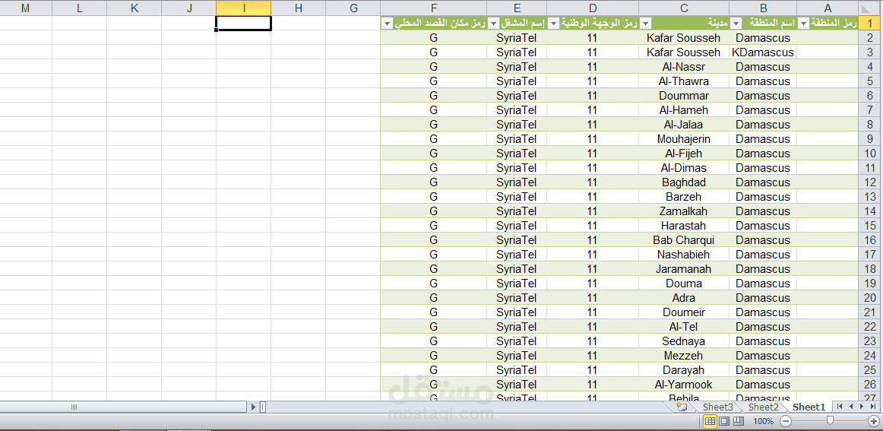Switch to Page Break Preview view
The width and height of the screenshot is (883, 431).
(738, 421)
